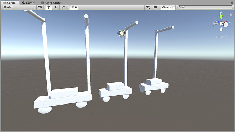Viewport: 235px width, 132px height.
Task: Toggle scene lighting with the lightbulb icon
Action: [49, 7]
